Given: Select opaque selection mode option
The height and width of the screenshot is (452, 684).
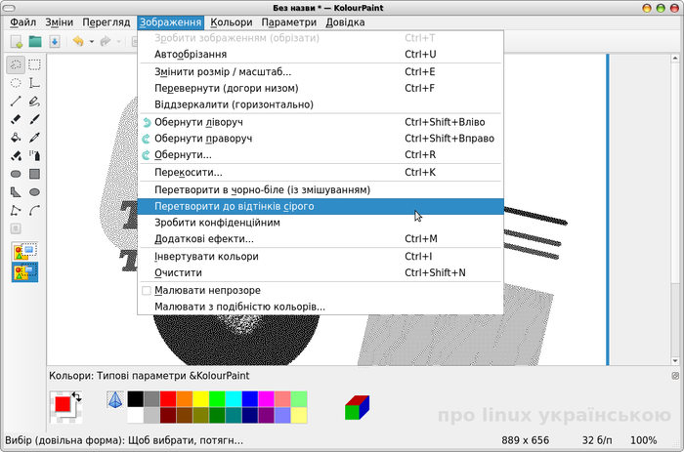Looking at the screenshot, I should coord(24,252).
